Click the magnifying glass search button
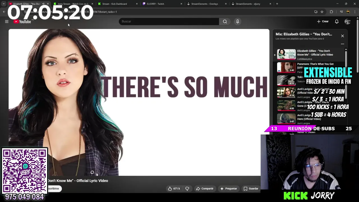Image resolution: width=359 pixels, height=202 pixels. click(x=225, y=21)
